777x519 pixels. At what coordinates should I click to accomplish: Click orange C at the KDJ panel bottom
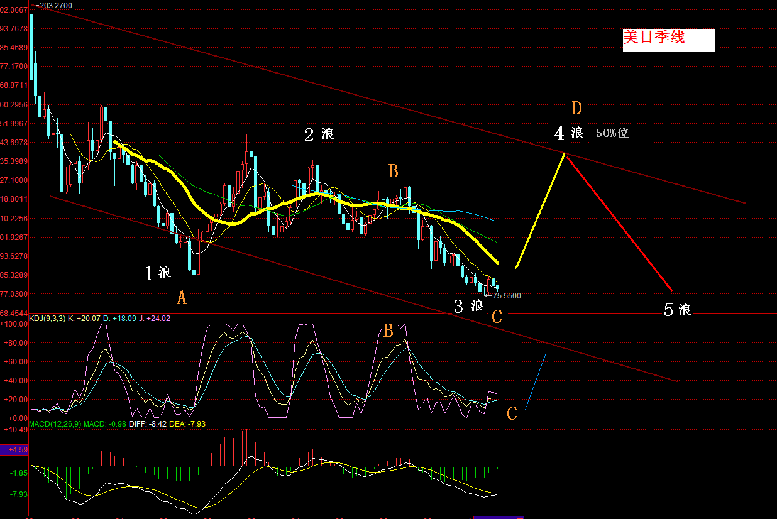point(512,413)
